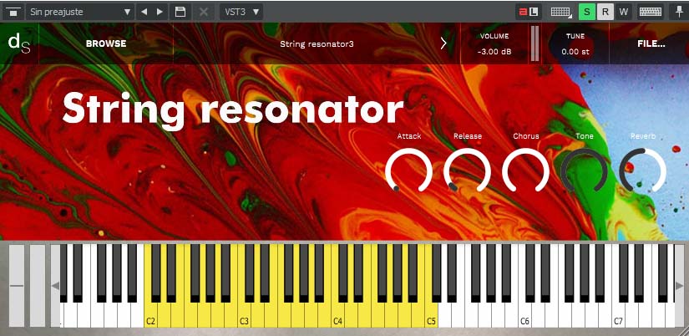Screen dimensions: 689x336
Task: Toggle the R read automation button
Action: 605,12
